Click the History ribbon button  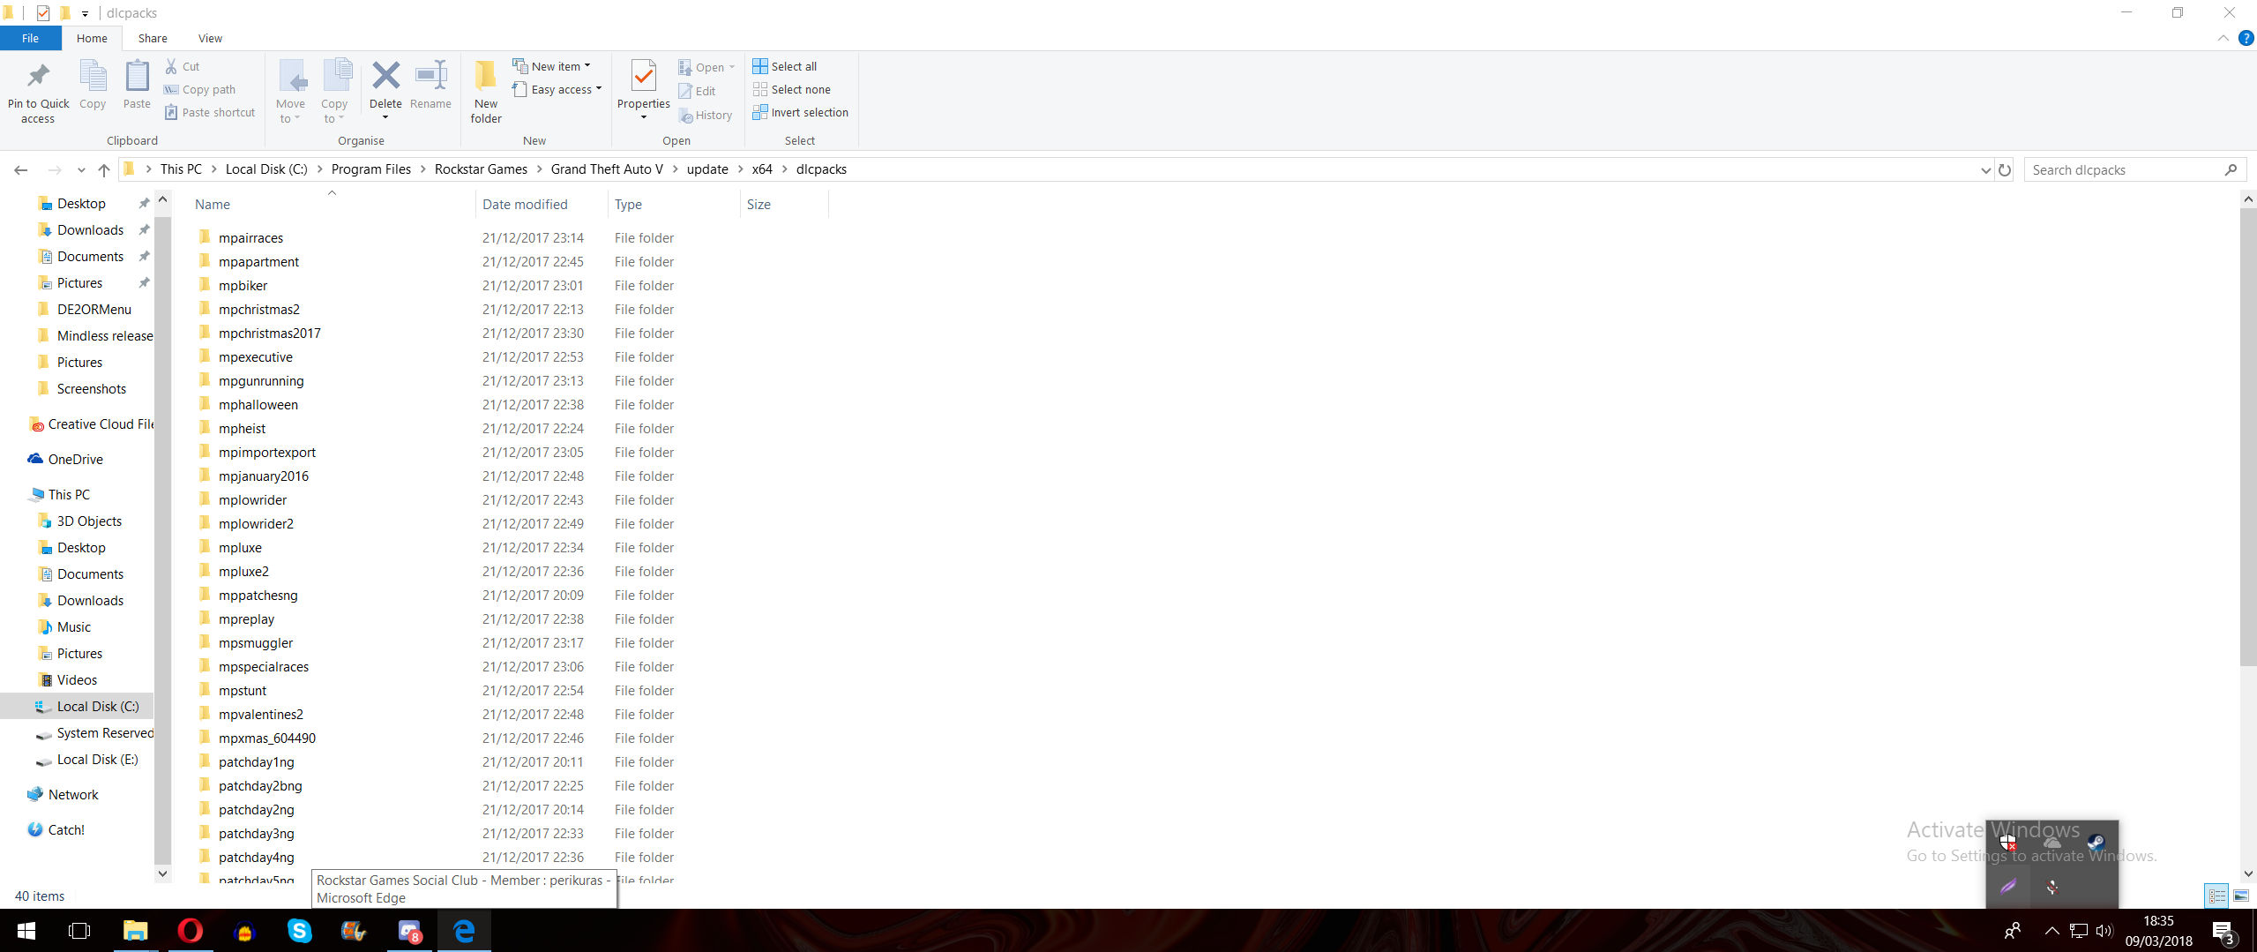(x=706, y=115)
